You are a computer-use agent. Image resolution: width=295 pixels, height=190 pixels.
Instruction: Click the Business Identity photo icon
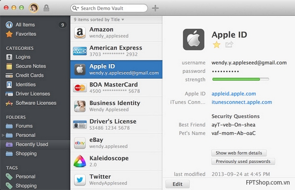tap(80, 106)
